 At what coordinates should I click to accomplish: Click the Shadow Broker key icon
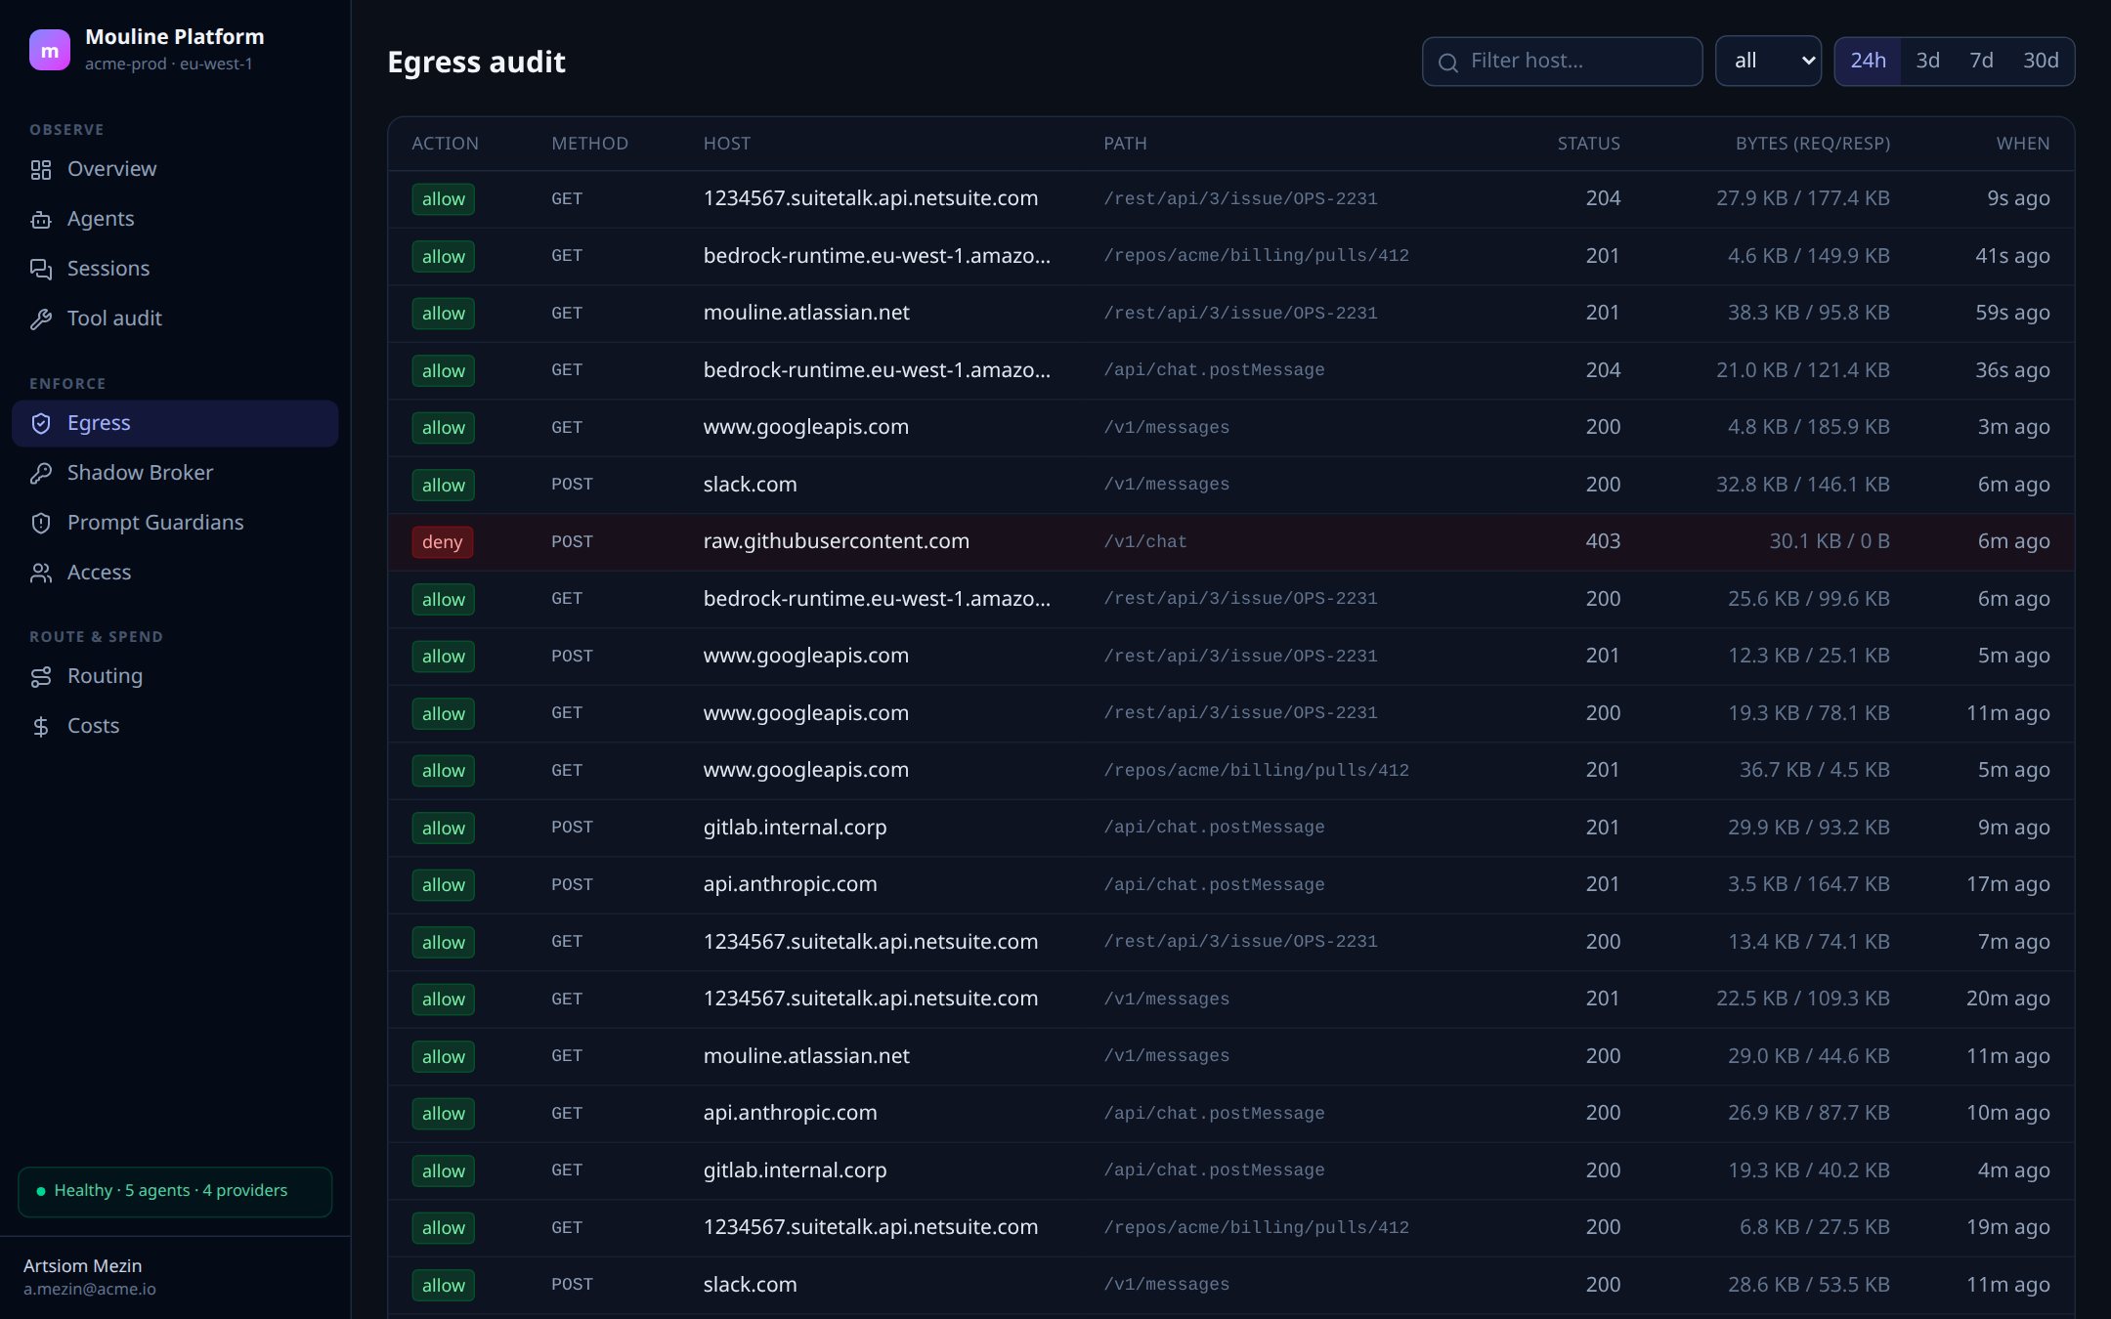tap(41, 474)
